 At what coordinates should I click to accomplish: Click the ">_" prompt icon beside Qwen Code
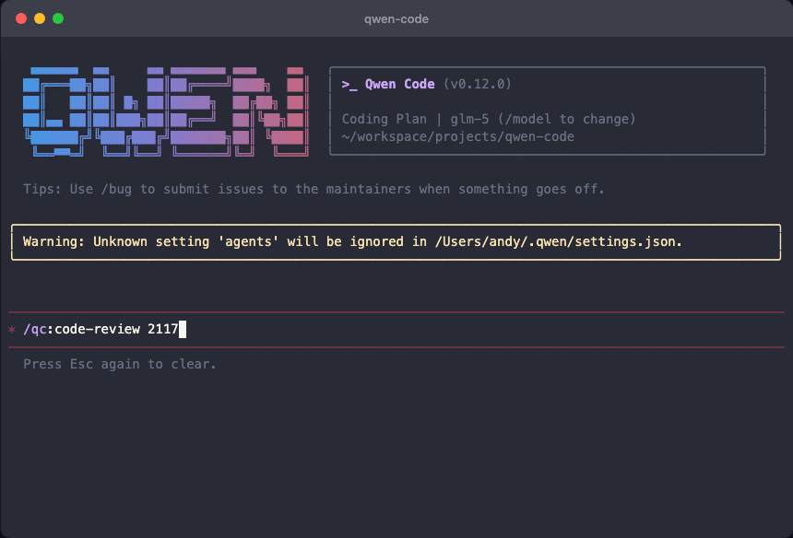349,84
